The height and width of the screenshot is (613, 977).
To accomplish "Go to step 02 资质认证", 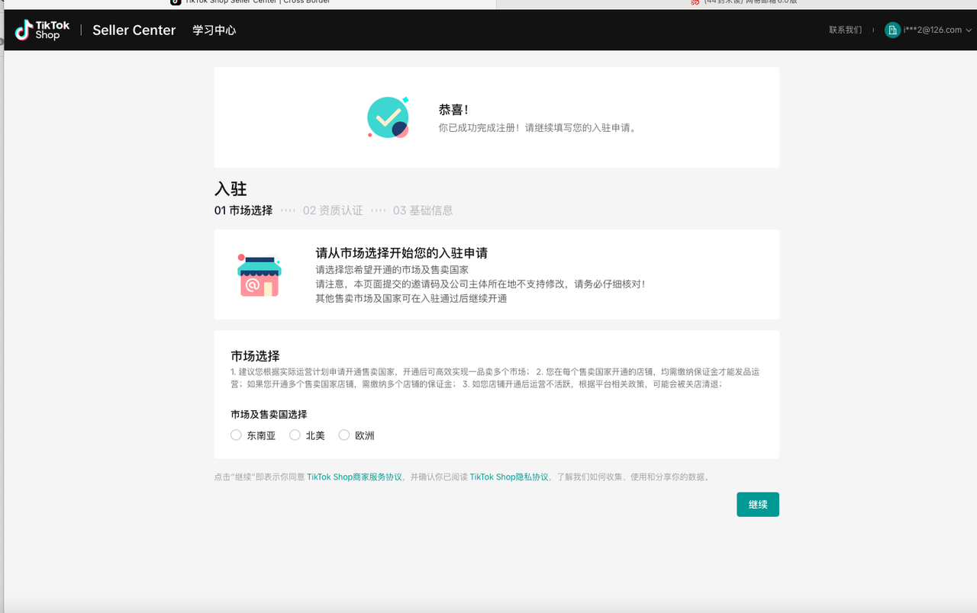I will pos(333,210).
